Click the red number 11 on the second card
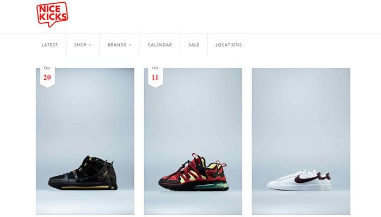This screenshot has width=381, height=217. pyautogui.click(x=155, y=78)
